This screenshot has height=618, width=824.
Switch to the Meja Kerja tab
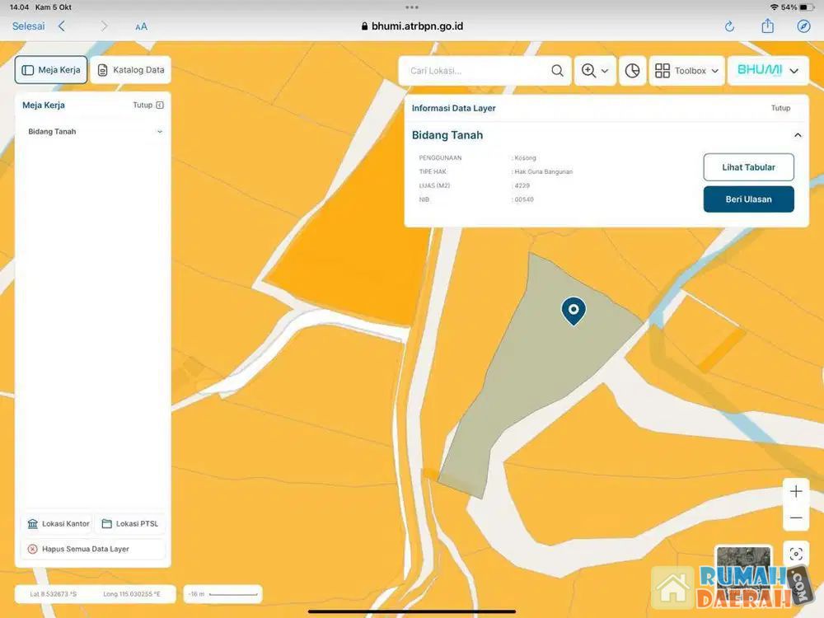pyautogui.click(x=51, y=70)
